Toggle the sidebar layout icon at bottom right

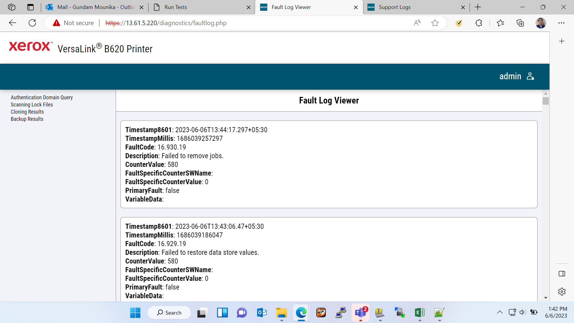(562, 274)
